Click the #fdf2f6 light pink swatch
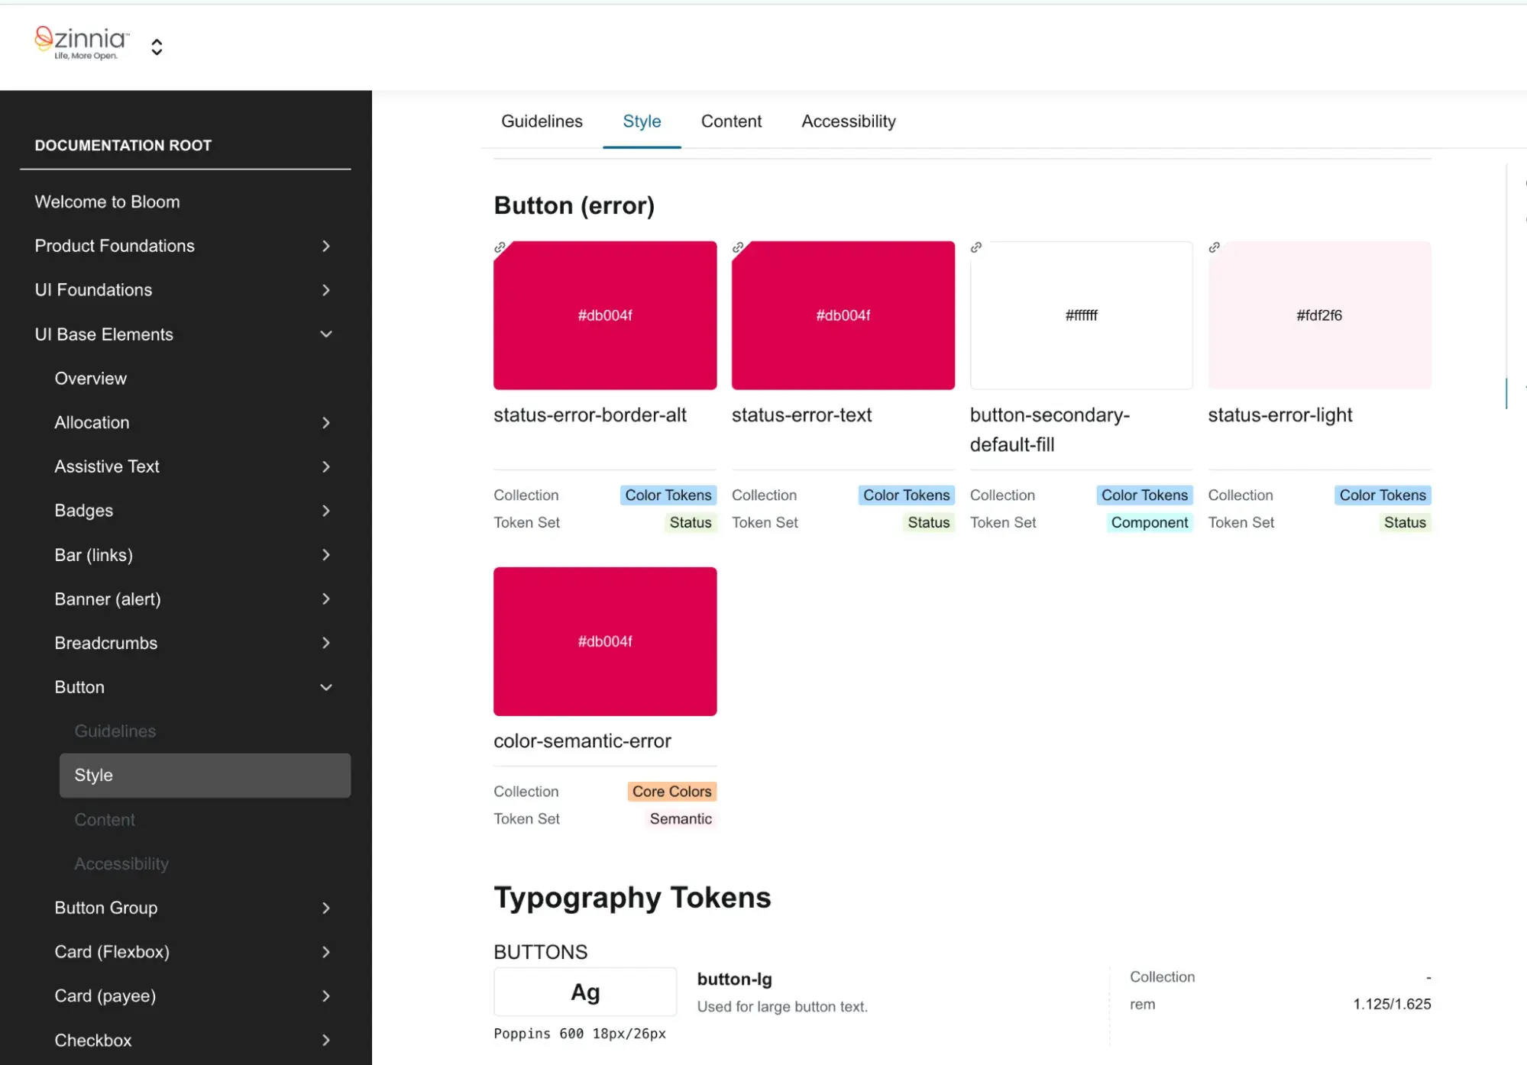 (1320, 315)
